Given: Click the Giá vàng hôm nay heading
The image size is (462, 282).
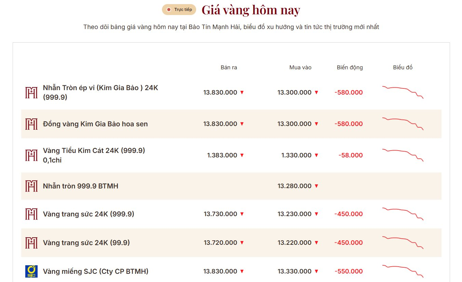Looking at the screenshot, I should [251, 10].
